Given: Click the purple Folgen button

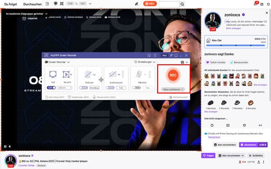Looking at the screenshot, I should pyautogui.click(x=208, y=156).
